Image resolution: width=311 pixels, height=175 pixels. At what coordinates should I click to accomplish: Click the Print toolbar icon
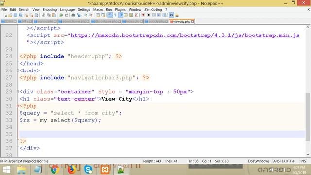36,15
